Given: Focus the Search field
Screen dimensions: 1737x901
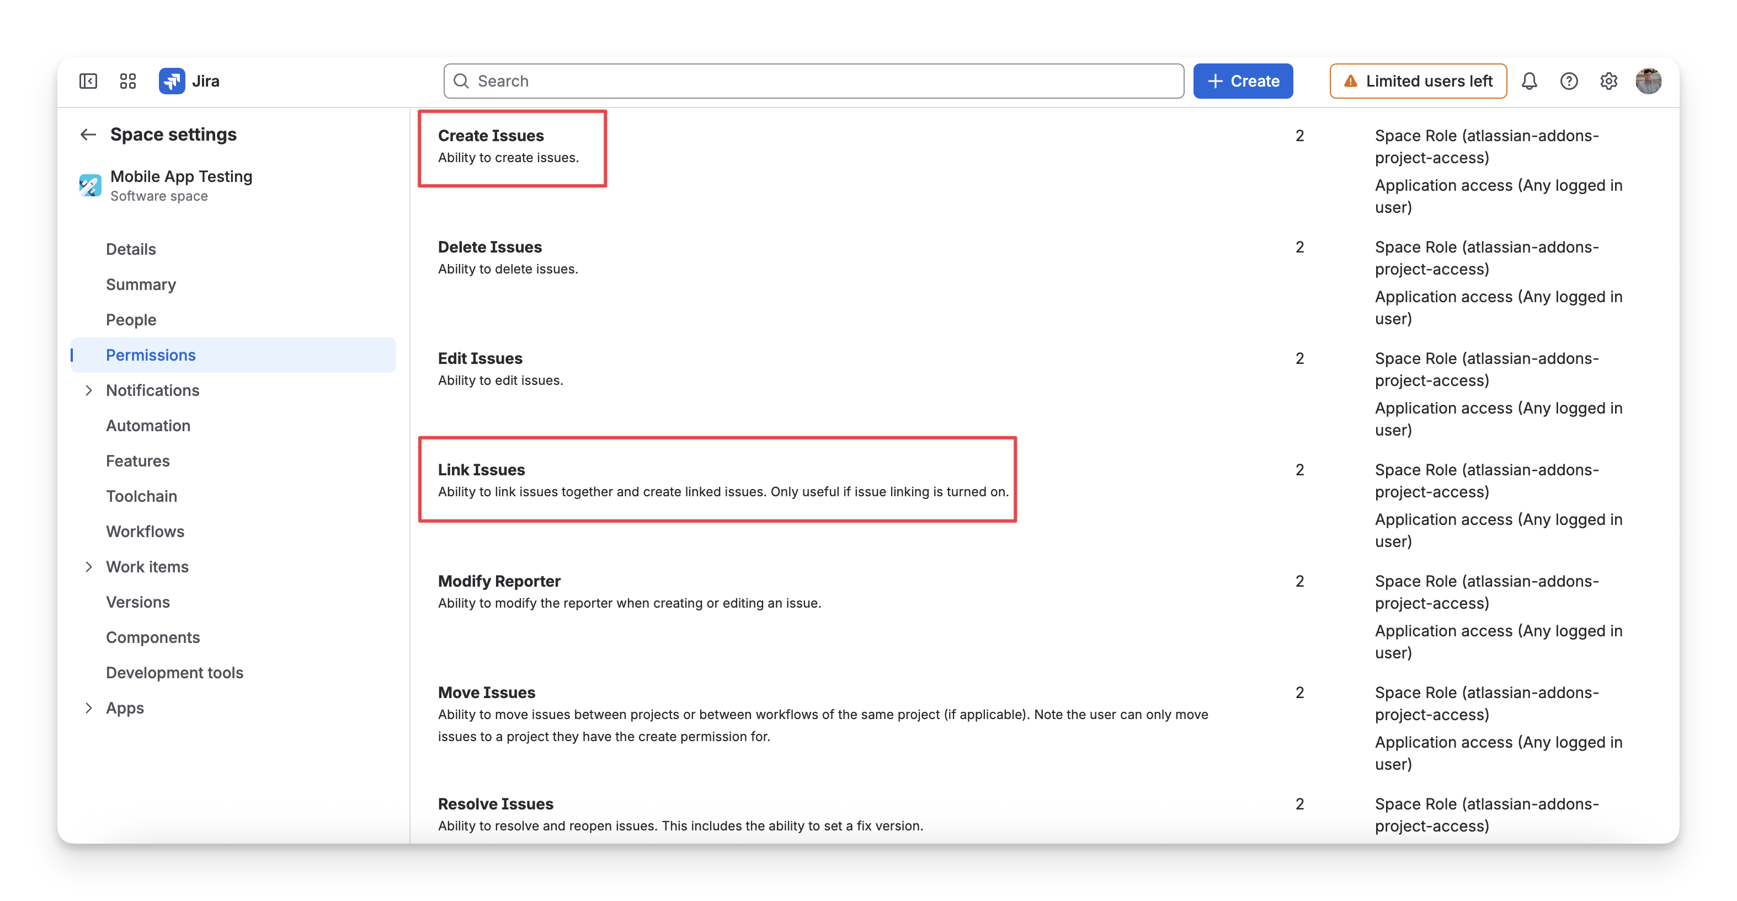Looking at the screenshot, I should click(813, 81).
